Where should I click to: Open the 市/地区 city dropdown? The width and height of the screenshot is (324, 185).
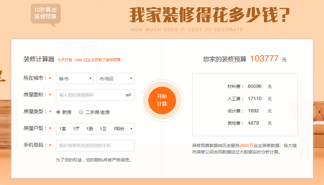[x=115, y=78]
